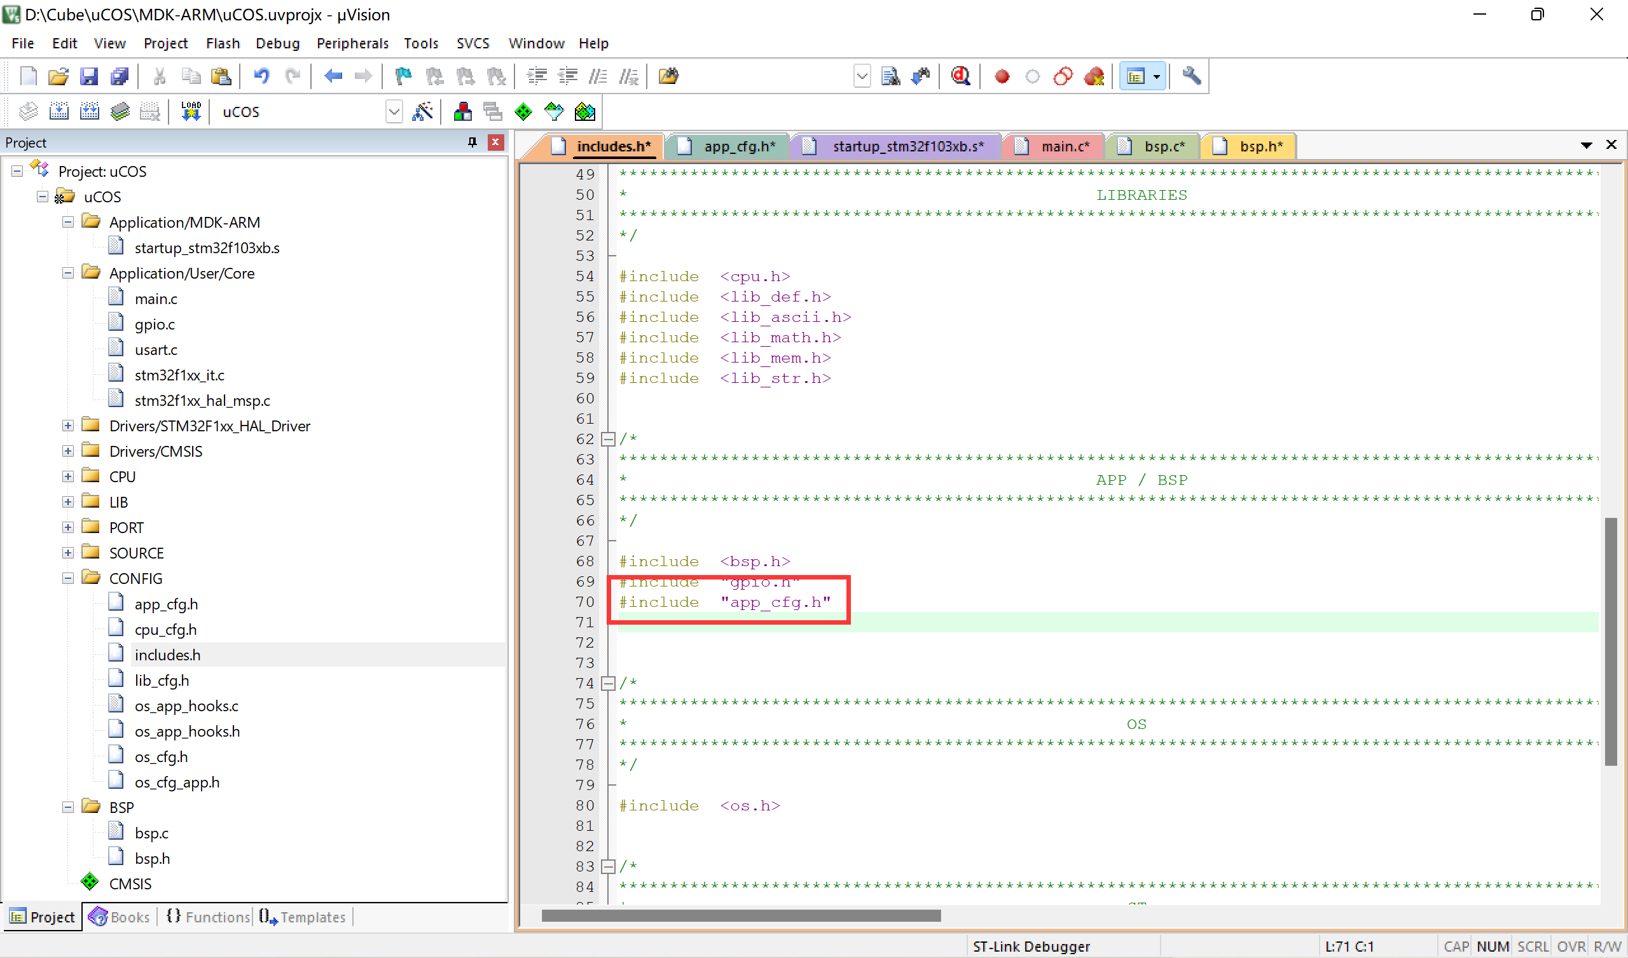Image resolution: width=1628 pixels, height=958 pixels.
Task: Click Manage Run-Time Environment green diamond icon
Action: point(523,111)
